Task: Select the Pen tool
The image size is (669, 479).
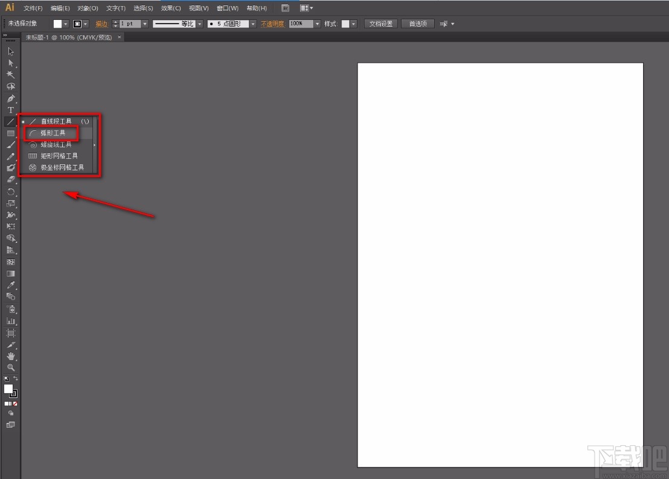Action: tap(11, 98)
